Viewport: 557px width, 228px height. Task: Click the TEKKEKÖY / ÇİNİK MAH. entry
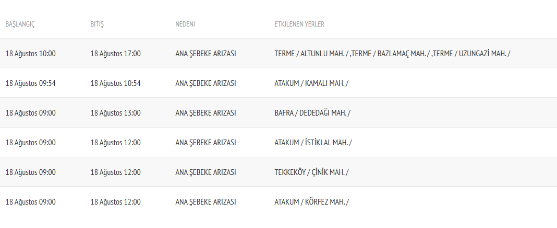pos(311,172)
